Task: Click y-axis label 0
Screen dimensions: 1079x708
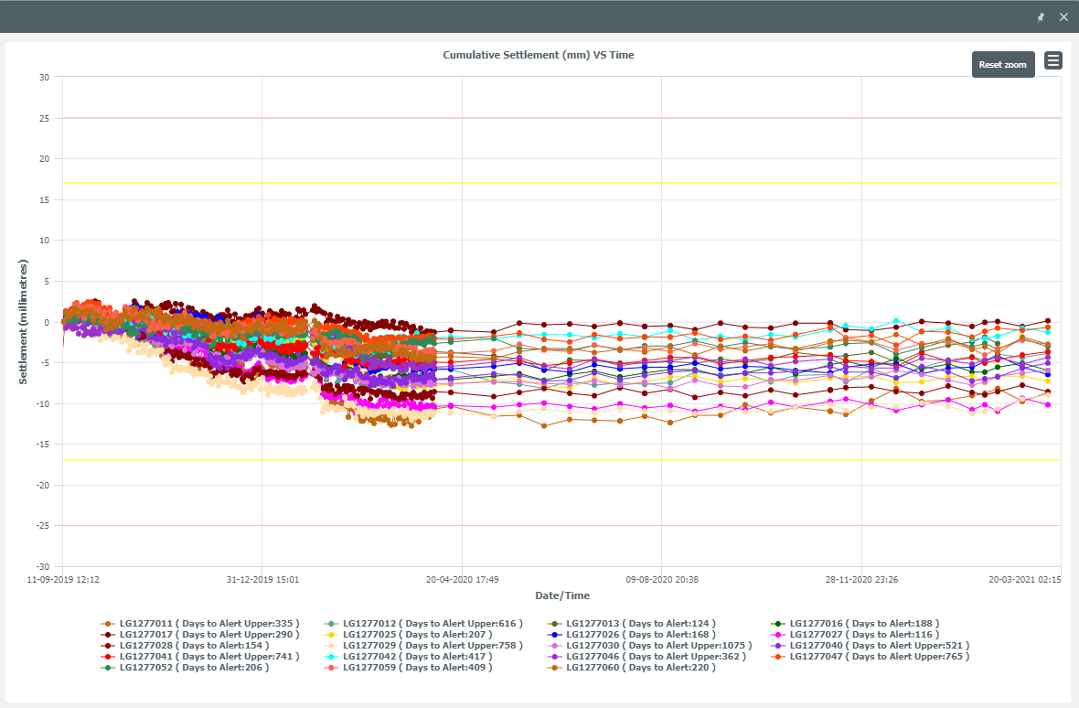Action: click(47, 322)
